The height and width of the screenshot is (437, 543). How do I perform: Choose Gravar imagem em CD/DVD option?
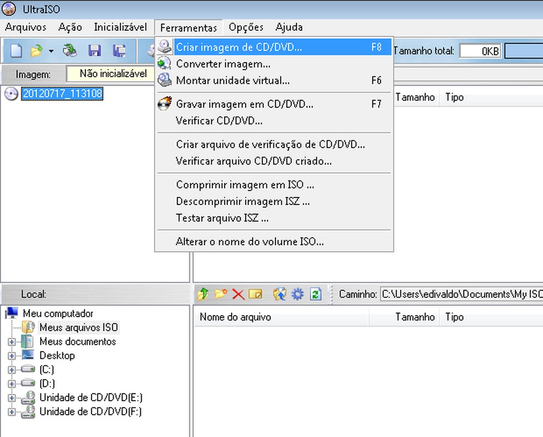point(244,104)
